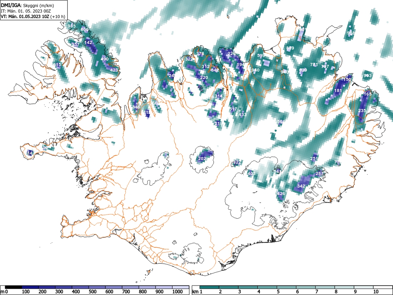Select the 251 visibility label
The width and height of the screenshot is (393, 295).
click(x=314, y=159)
